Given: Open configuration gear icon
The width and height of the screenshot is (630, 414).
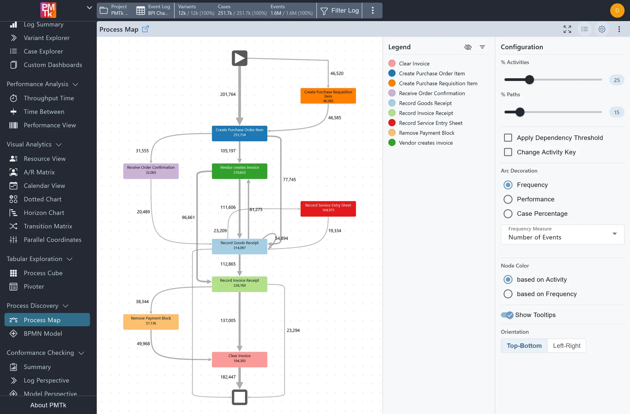Looking at the screenshot, I should [602, 29].
